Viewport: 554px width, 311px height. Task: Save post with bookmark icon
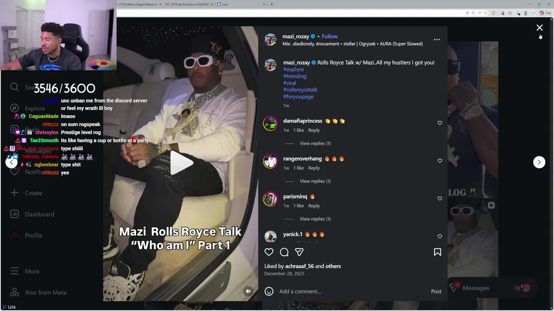tap(437, 252)
